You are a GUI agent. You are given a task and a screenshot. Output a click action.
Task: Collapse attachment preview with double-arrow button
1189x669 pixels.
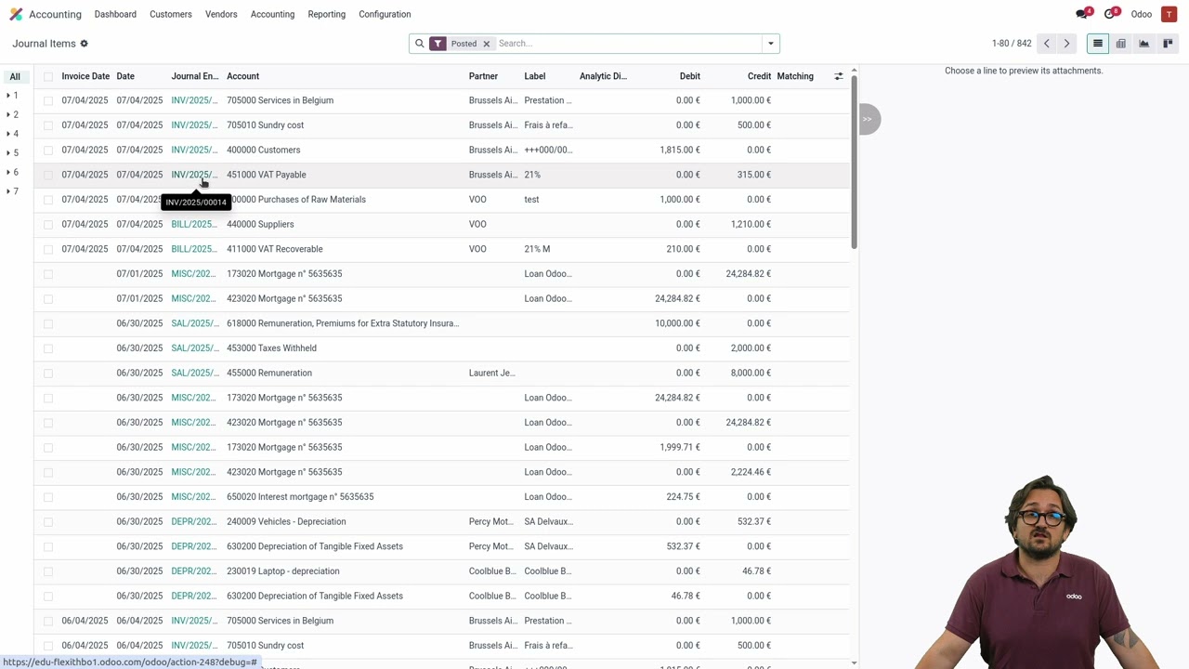coord(868,119)
